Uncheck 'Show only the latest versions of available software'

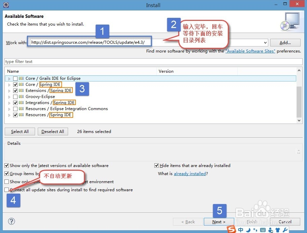[6, 165]
